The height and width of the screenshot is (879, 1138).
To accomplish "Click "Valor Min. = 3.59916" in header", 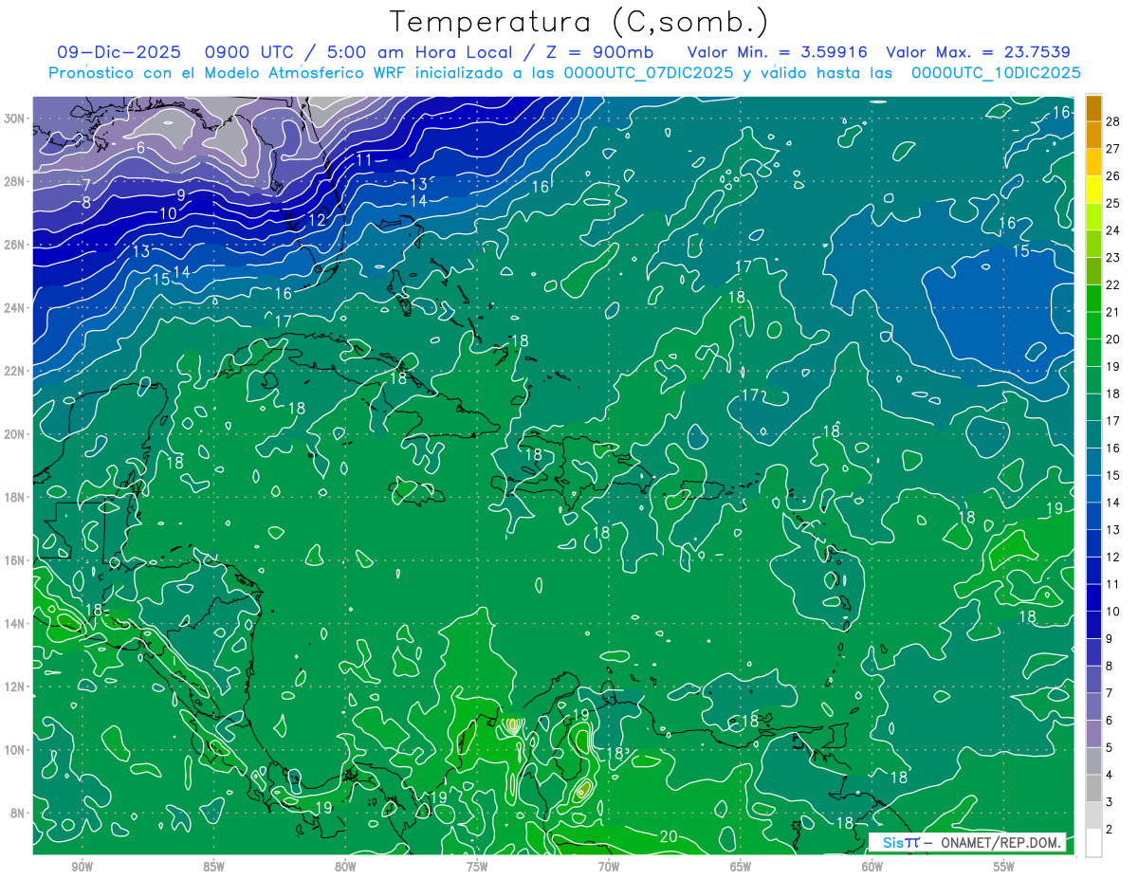I will click(777, 52).
